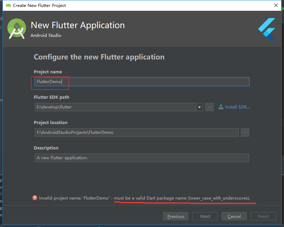Open the Install SDK... link
This screenshot has width=284, height=227.
coord(237,107)
